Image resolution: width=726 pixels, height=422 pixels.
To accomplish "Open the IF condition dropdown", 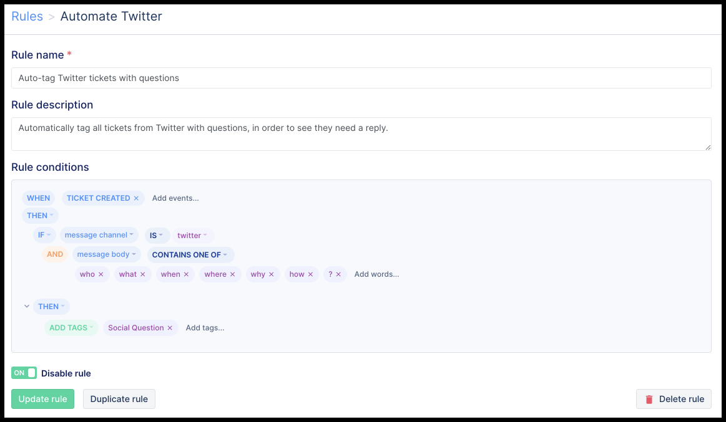I will click(44, 235).
